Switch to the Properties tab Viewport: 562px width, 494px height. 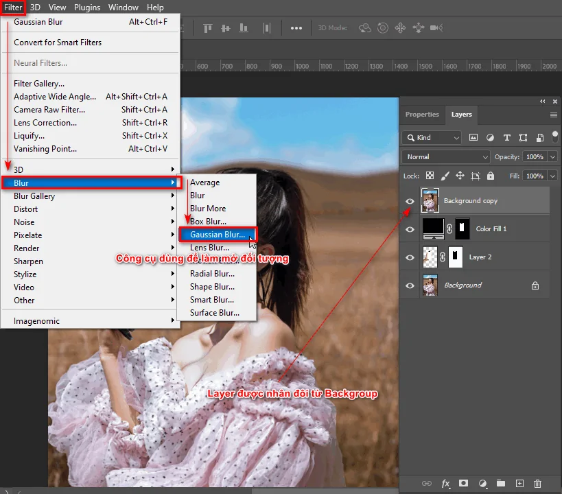pos(421,115)
